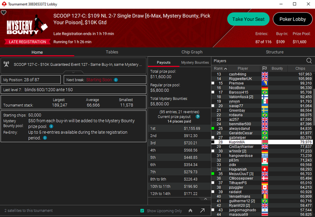Image resolution: width=315 pixels, height=217 pixels.
Task: Select player RiggwelterUK in list
Action: coord(262,79)
